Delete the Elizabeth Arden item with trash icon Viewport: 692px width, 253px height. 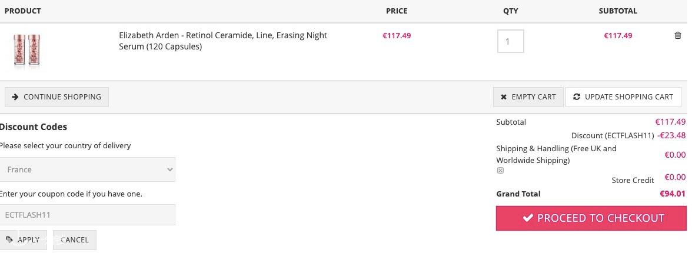tap(677, 35)
